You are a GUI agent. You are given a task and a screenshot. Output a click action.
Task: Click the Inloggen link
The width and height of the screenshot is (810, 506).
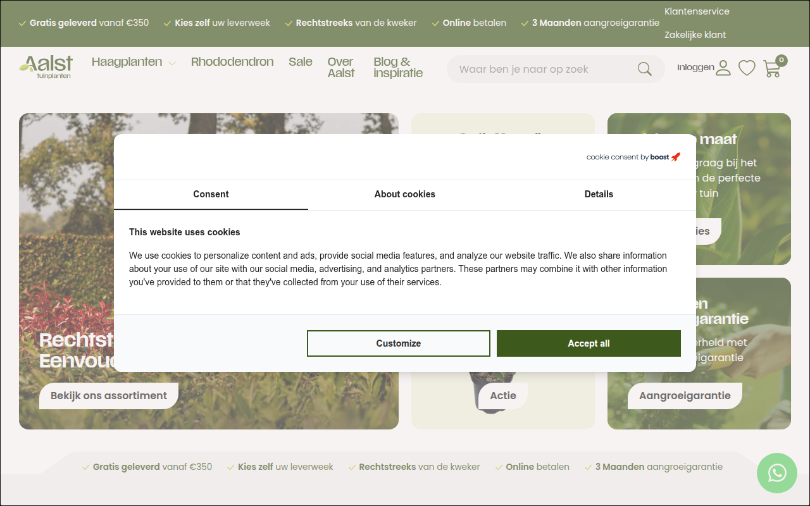[695, 68]
